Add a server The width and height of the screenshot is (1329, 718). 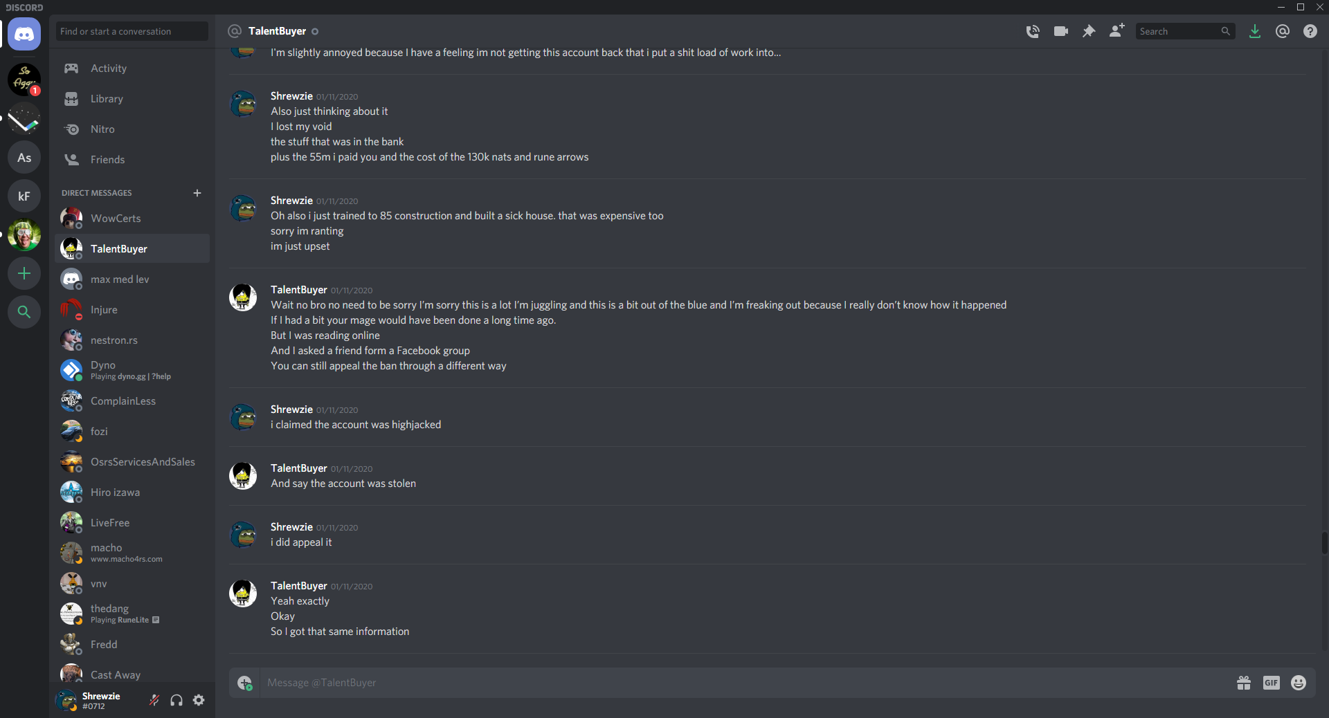coord(24,273)
